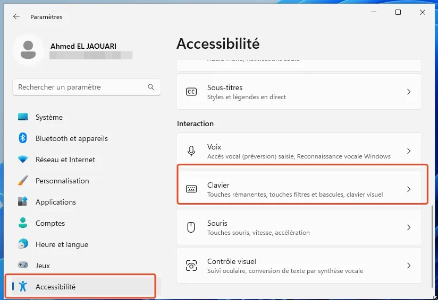Image resolution: width=438 pixels, height=300 pixels.
Task: Open Bluetooth et appareils section
Action: pyautogui.click(x=86, y=138)
